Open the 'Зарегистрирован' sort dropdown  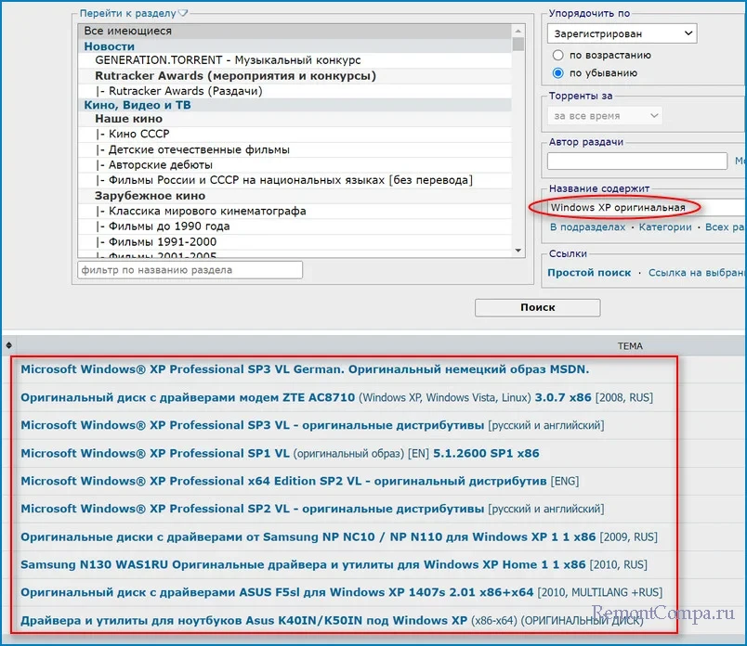click(x=622, y=34)
